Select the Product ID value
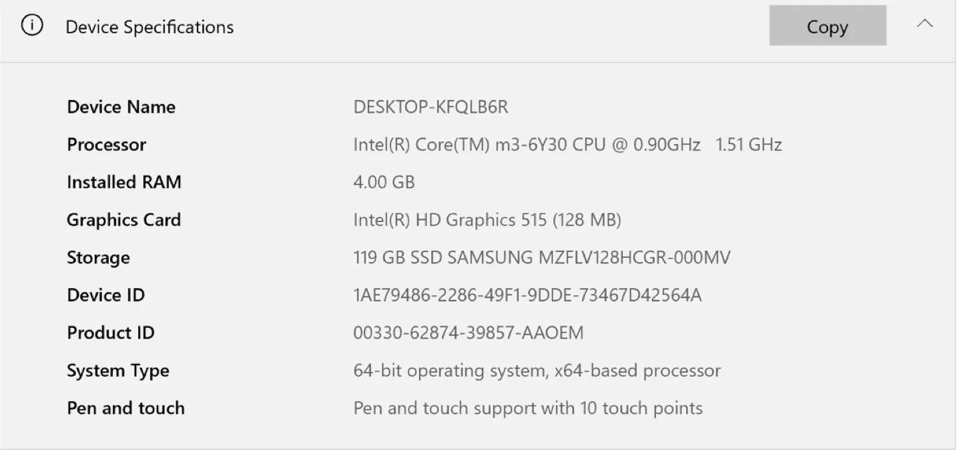This screenshot has width=961, height=450. point(468,332)
